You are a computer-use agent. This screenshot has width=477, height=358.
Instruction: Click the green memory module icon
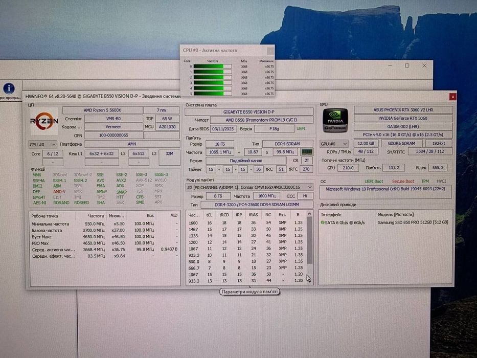click(x=307, y=151)
